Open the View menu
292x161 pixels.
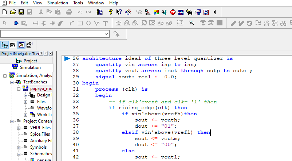click(x=38, y=3)
